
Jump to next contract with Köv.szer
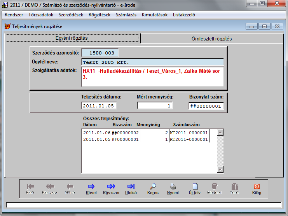pos(111,188)
